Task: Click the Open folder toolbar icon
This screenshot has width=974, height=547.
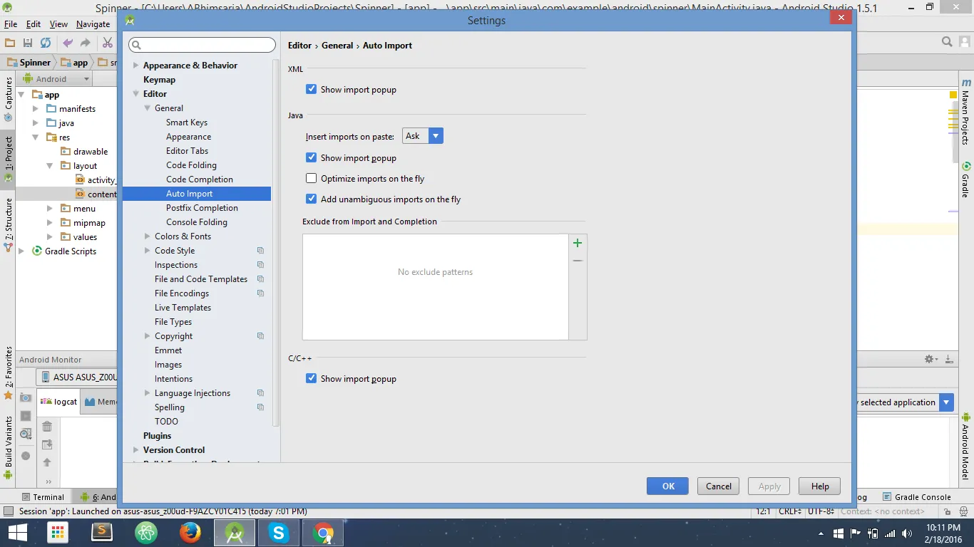Action: (10, 43)
